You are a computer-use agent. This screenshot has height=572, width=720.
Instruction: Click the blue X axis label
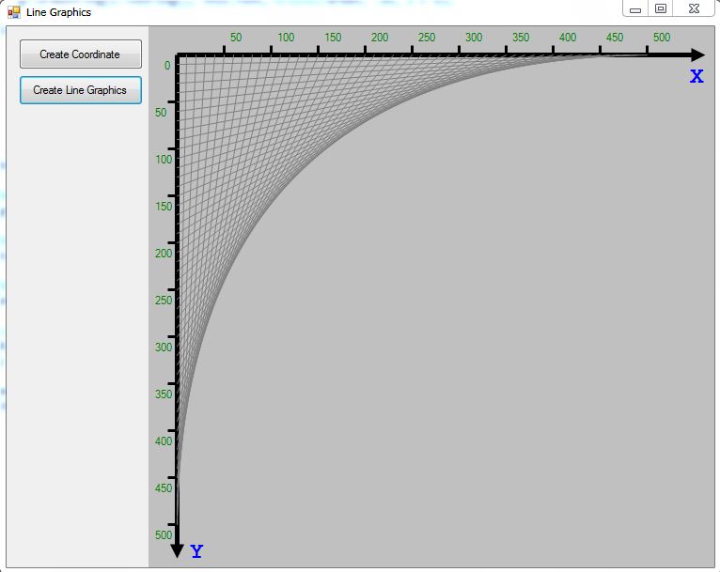[x=697, y=76]
